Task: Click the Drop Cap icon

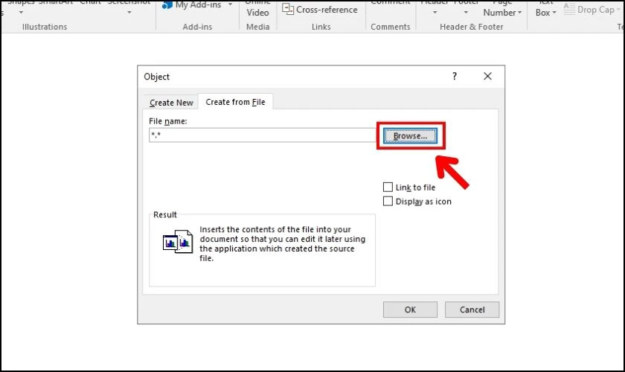Action: coord(569,9)
